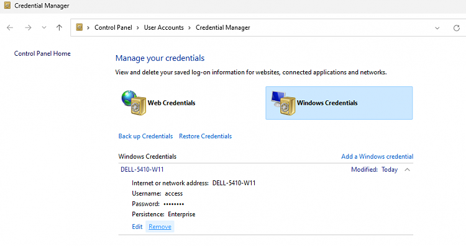466x246 pixels.
Task: Click the Windows Credentials section header
Action: coord(147,157)
